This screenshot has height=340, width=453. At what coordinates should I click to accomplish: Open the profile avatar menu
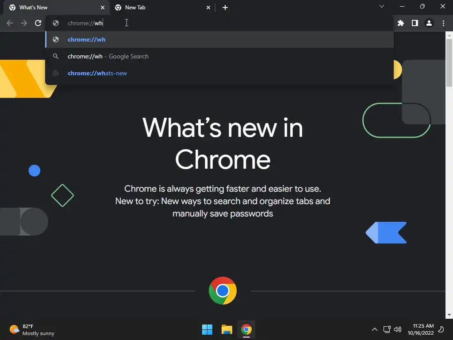click(429, 23)
